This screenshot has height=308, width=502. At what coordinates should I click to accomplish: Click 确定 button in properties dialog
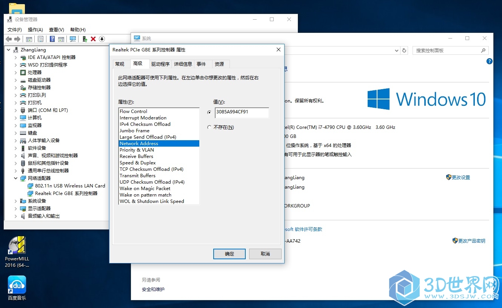coord(229,254)
